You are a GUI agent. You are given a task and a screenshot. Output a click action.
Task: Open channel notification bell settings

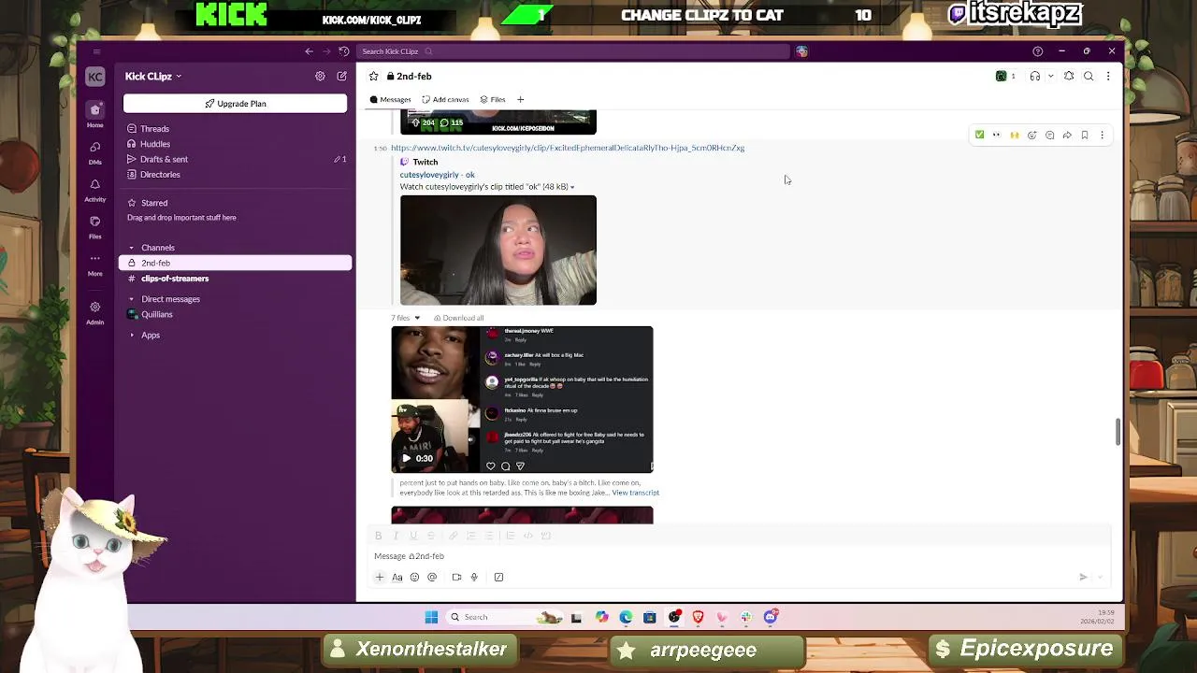(x=1069, y=76)
